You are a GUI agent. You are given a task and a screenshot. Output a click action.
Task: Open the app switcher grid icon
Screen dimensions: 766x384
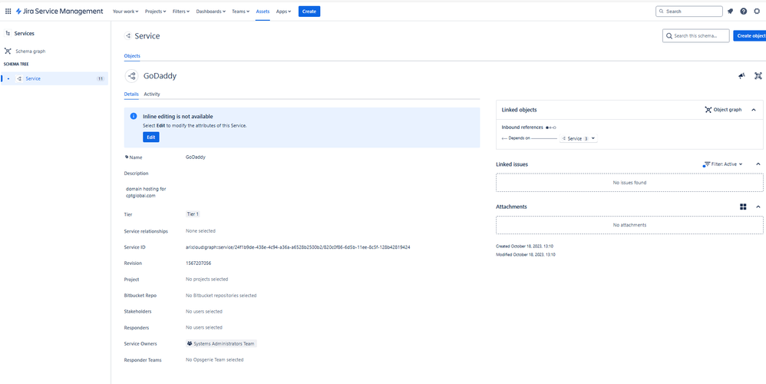8,12
